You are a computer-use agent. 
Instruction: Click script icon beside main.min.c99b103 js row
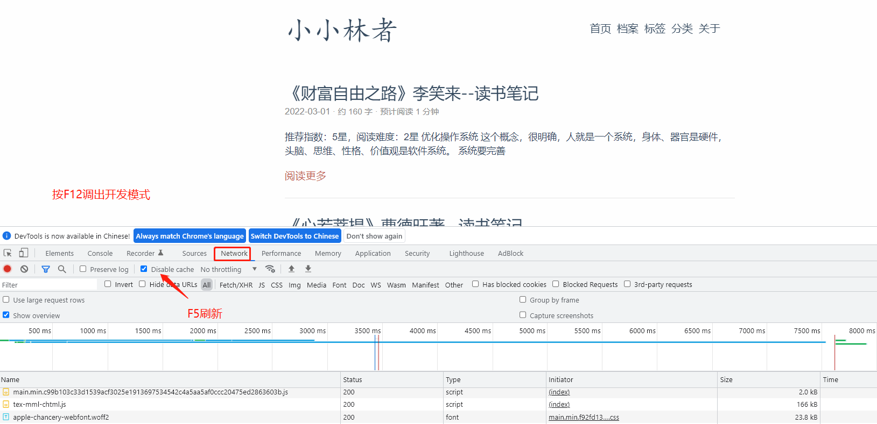(x=6, y=392)
